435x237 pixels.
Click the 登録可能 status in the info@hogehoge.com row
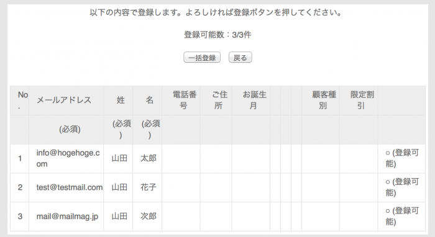click(x=402, y=158)
